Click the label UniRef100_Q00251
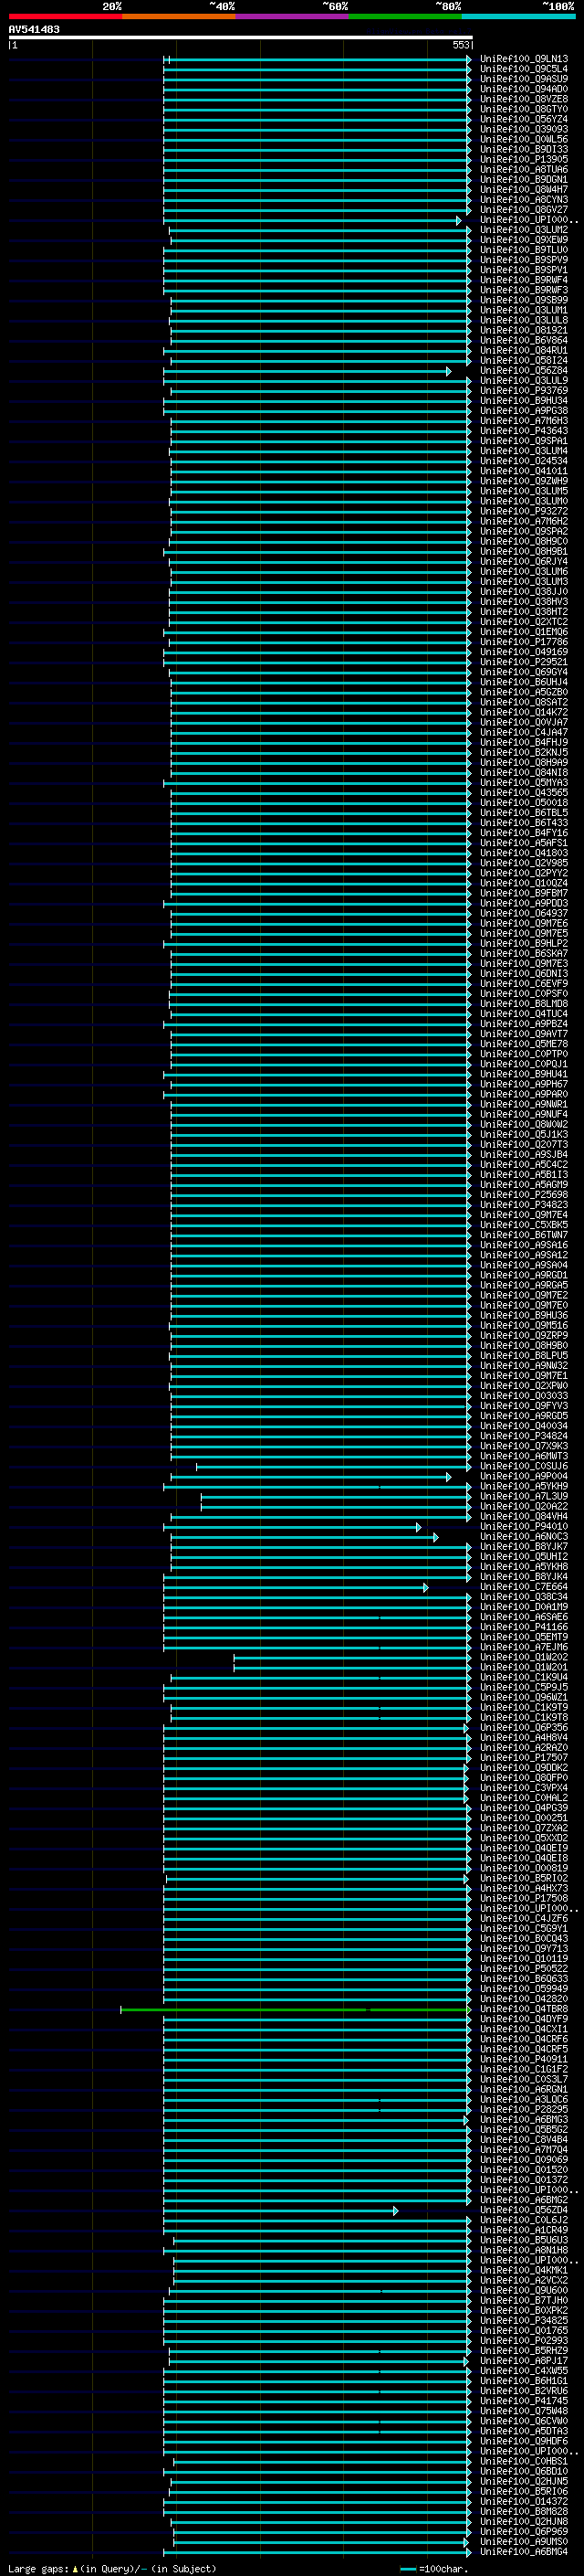The image size is (584, 2576). coord(523,1818)
